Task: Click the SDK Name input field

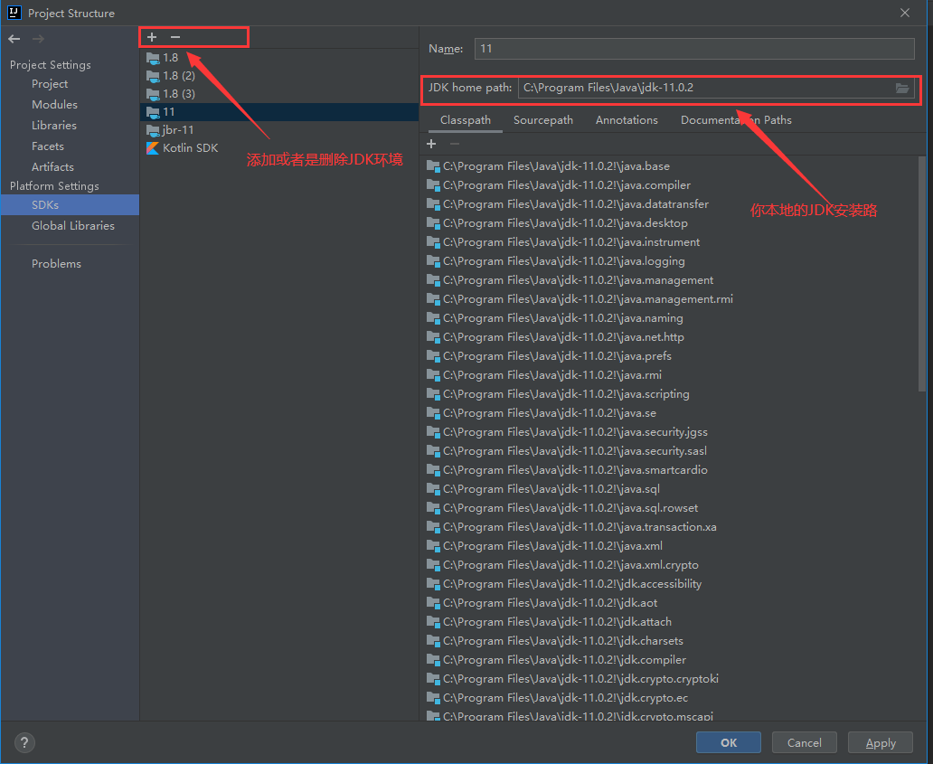Action: (694, 49)
